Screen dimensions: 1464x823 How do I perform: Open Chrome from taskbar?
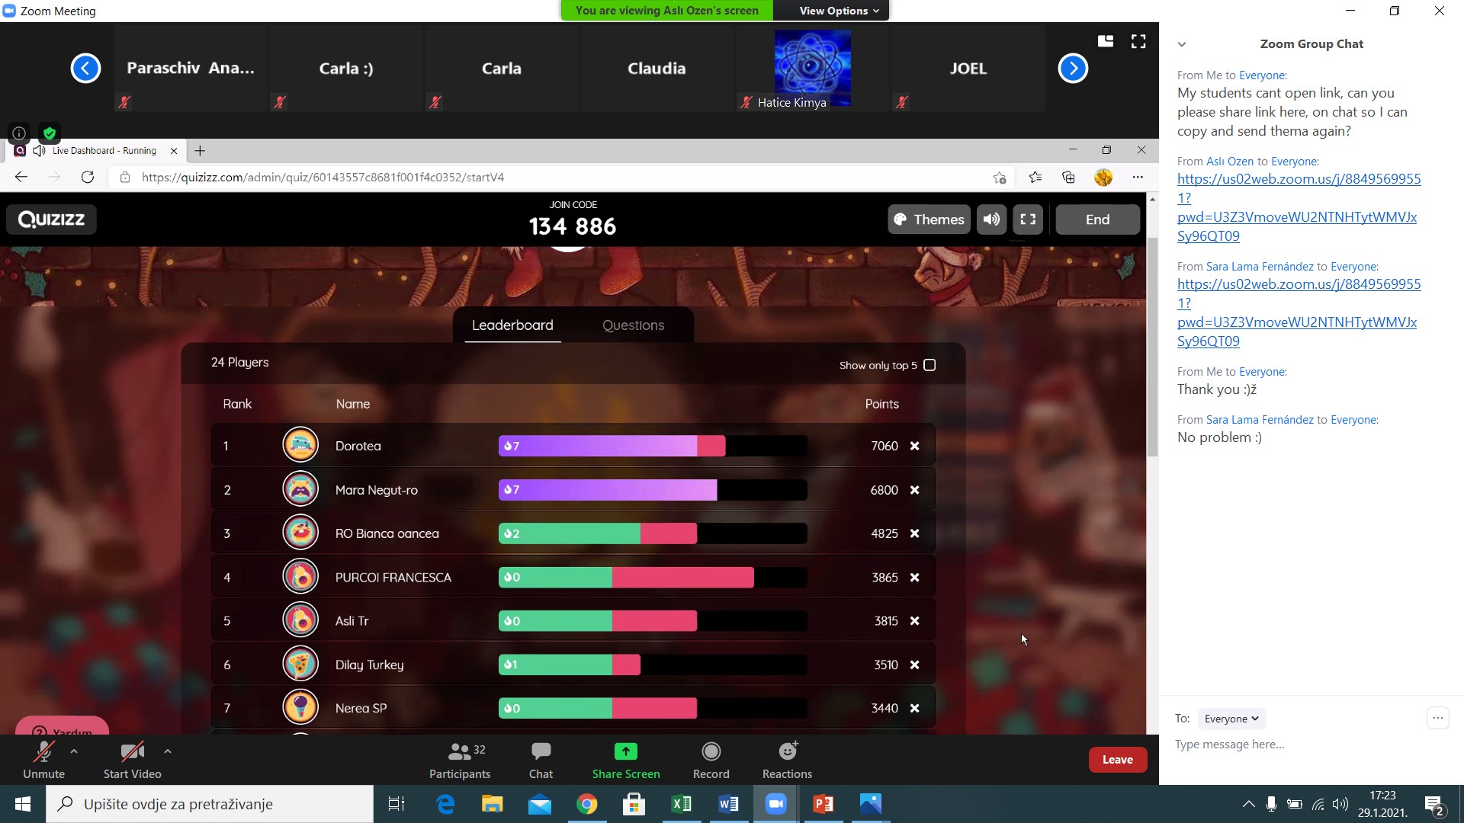pyautogui.click(x=587, y=804)
